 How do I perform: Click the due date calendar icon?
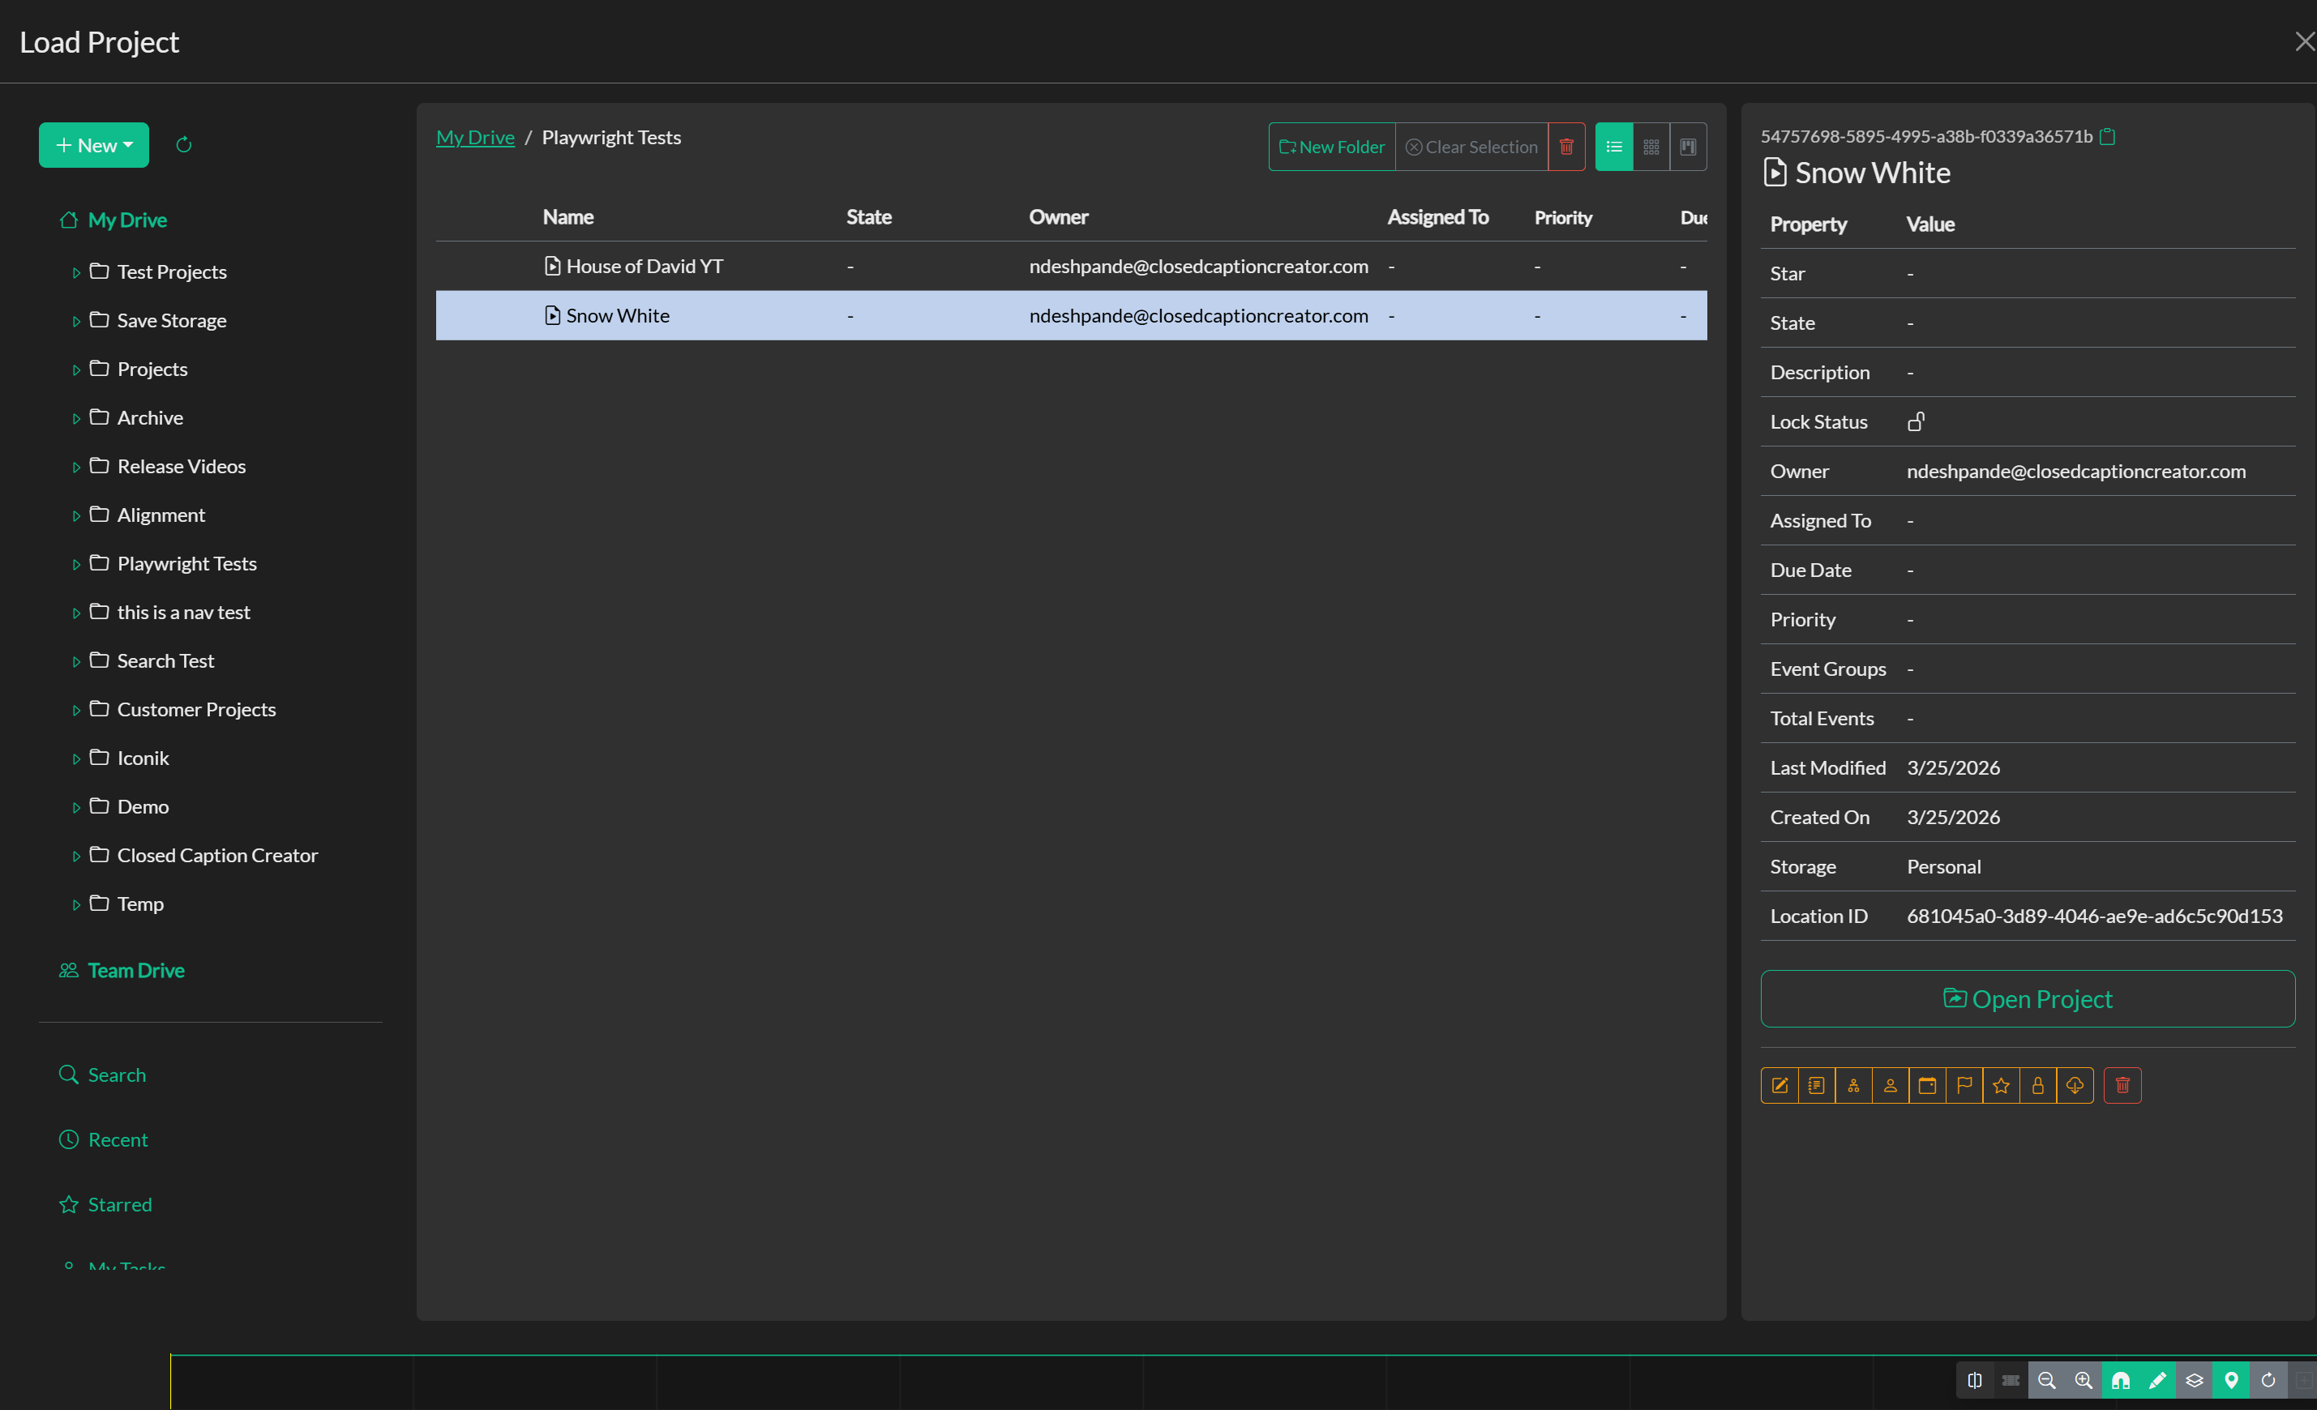pyautogui.click(x=1927, y=1086)
